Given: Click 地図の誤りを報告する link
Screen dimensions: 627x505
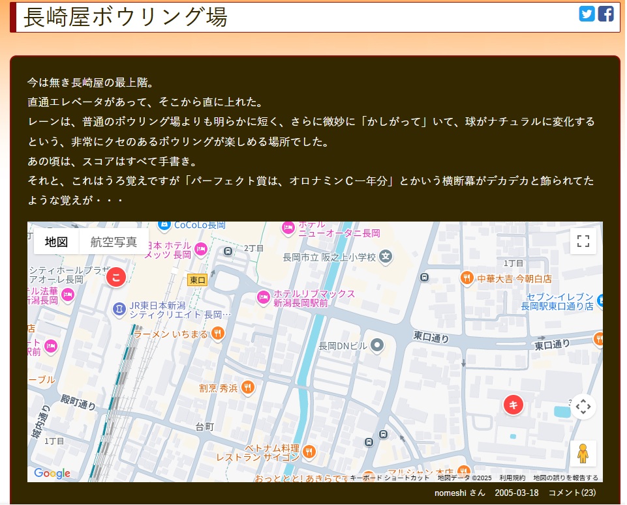Looking at the screenshot, I should pos(566,478).
